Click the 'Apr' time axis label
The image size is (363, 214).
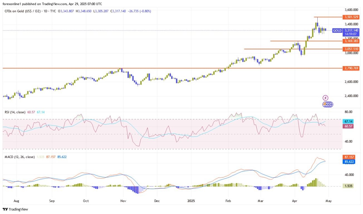click(295, 201)
